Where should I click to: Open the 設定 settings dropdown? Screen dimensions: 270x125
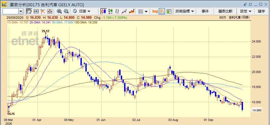click(246, 11)
